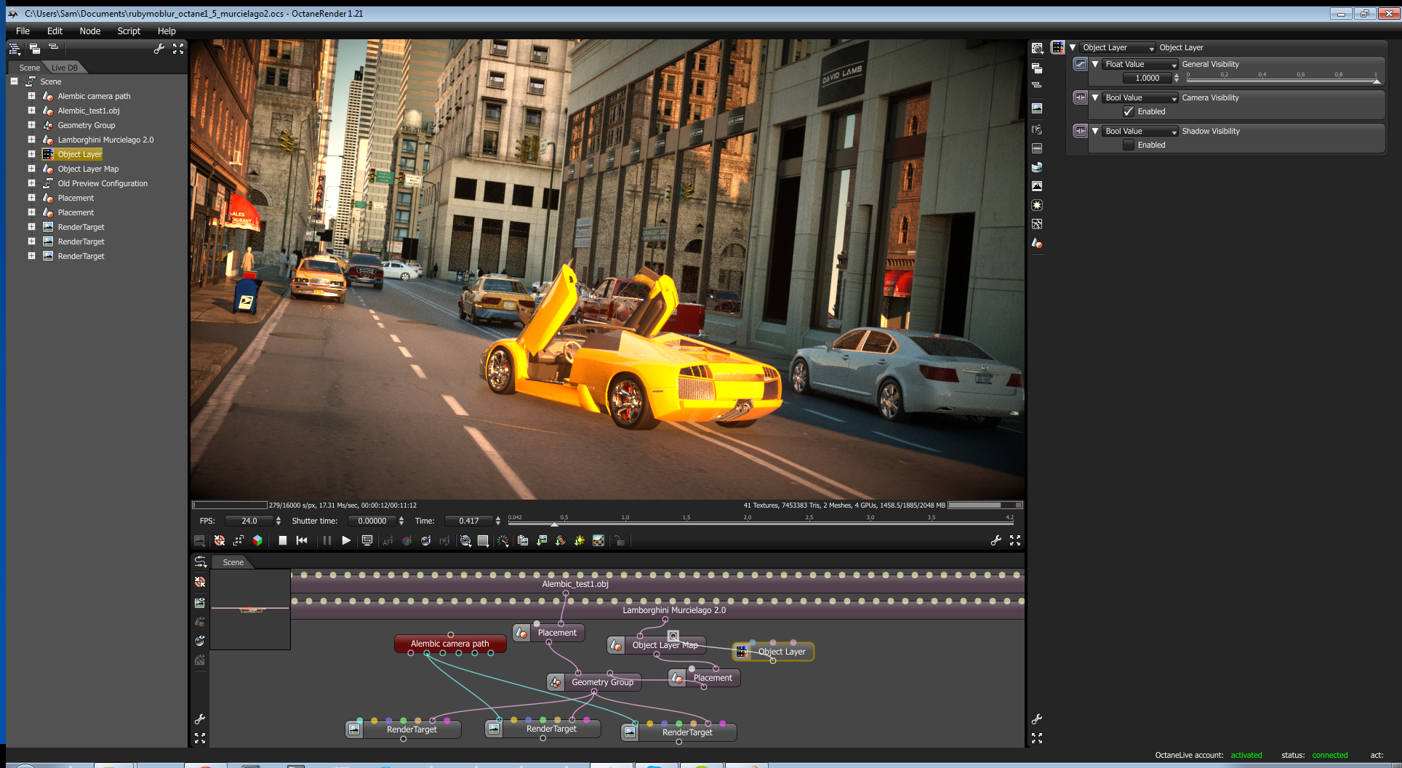This screenshot has width=1402, height=768.
Task: Click the General Visibility slider track
Action: [x=1281, y=80]
